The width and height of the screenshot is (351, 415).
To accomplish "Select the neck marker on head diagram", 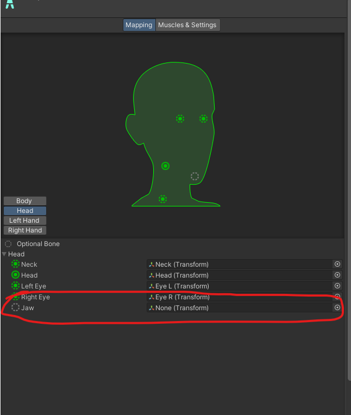I will (x=163, y=199).
